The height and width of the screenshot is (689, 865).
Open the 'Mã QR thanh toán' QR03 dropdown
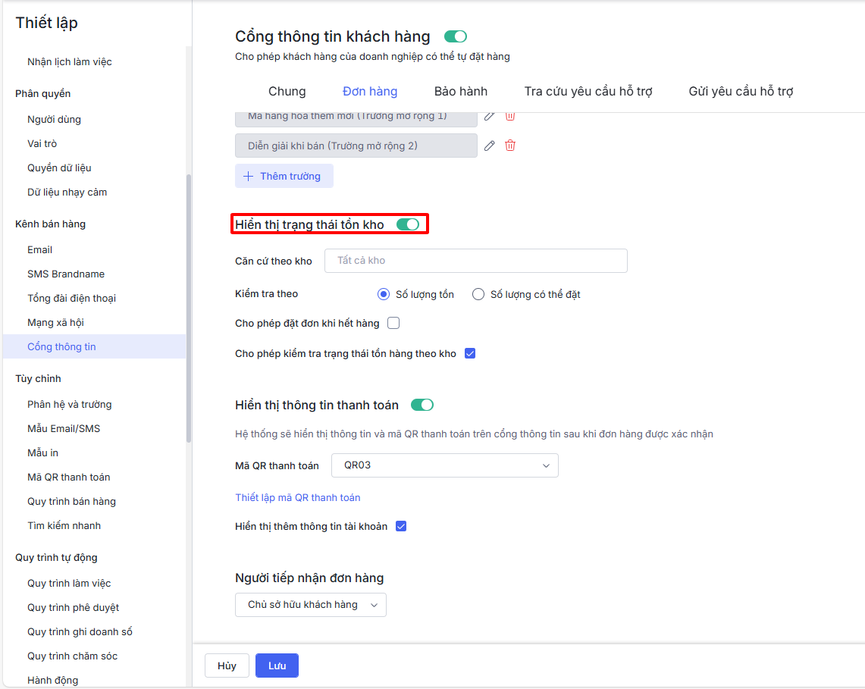445,465
